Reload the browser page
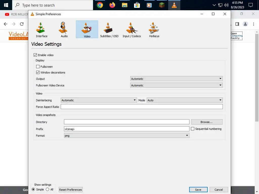 click(x=22, y=24)
